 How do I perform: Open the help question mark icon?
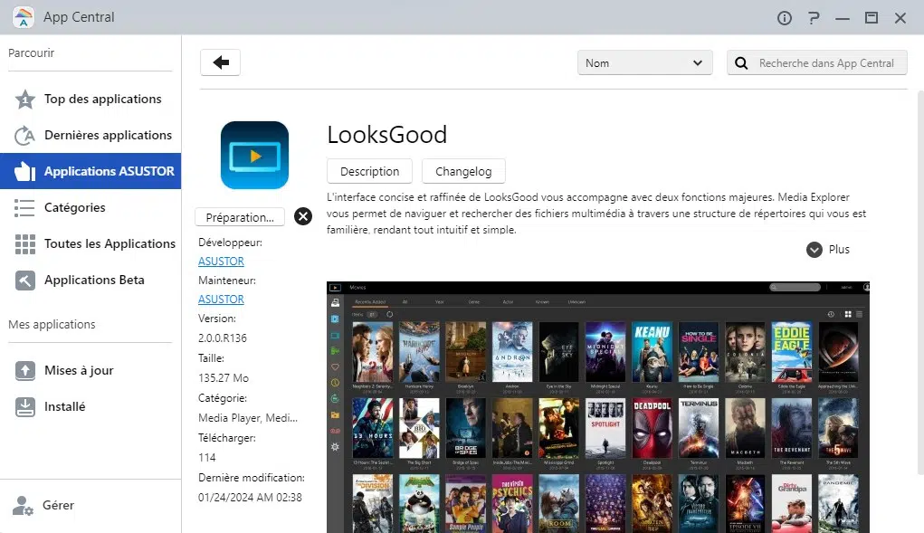[x=814, y=18]
